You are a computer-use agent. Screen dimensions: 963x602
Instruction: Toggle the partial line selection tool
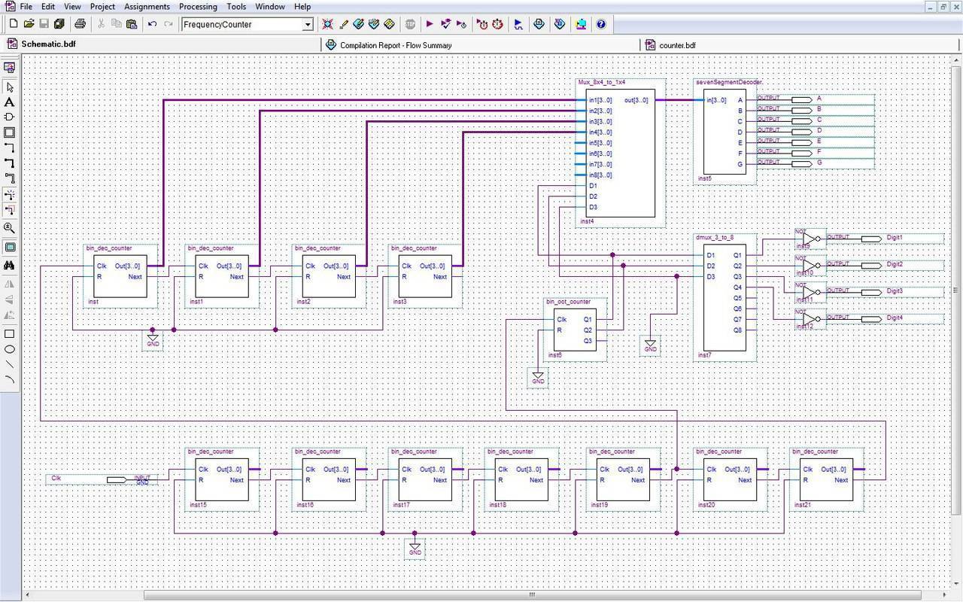click(10, 211)
